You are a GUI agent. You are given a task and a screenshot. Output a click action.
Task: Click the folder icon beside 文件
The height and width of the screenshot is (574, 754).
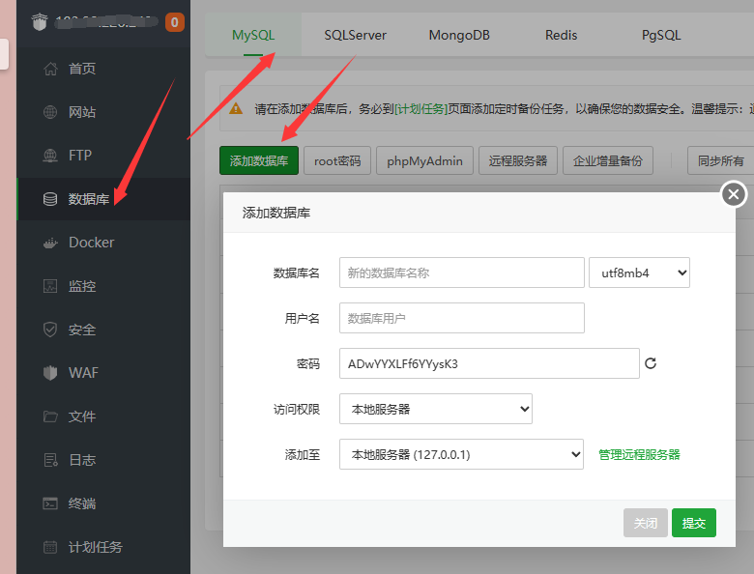(x=50, y=416)
